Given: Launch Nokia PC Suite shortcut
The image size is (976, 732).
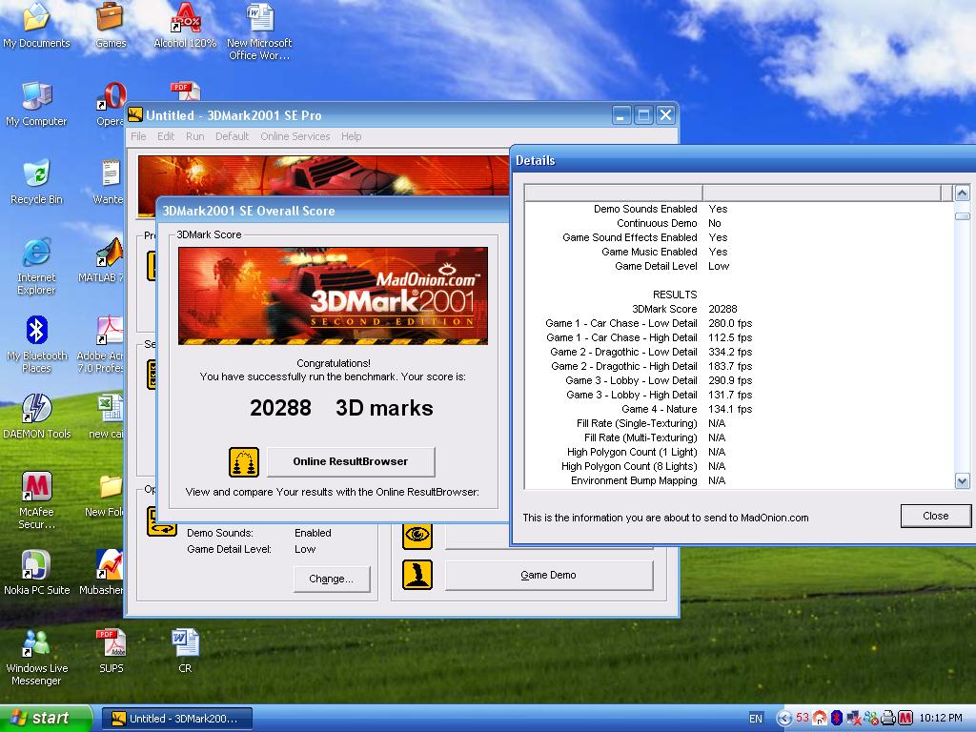Looking at the screenshot, I should (36, 573).
